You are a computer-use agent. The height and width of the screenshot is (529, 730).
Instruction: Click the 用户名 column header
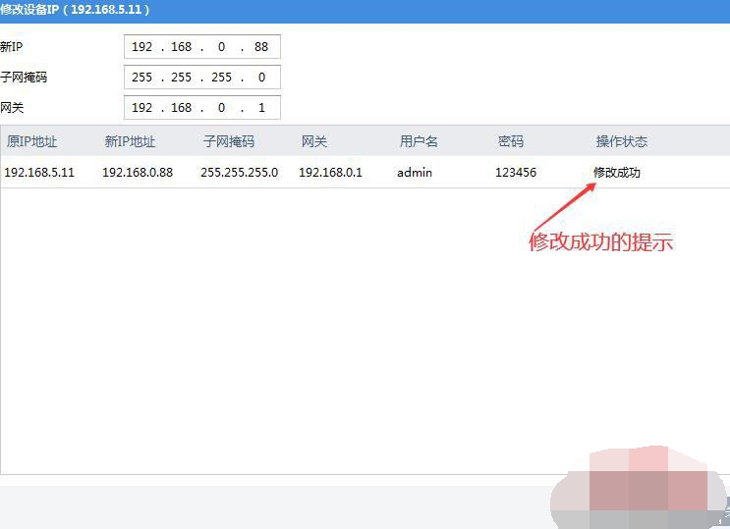pyautogui.click(x=419, y=141)
